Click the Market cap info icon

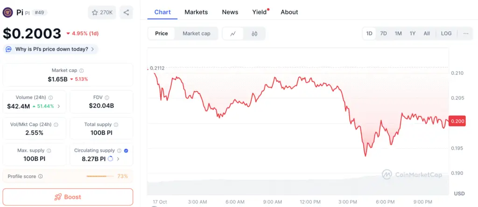[x=82, y=70]
